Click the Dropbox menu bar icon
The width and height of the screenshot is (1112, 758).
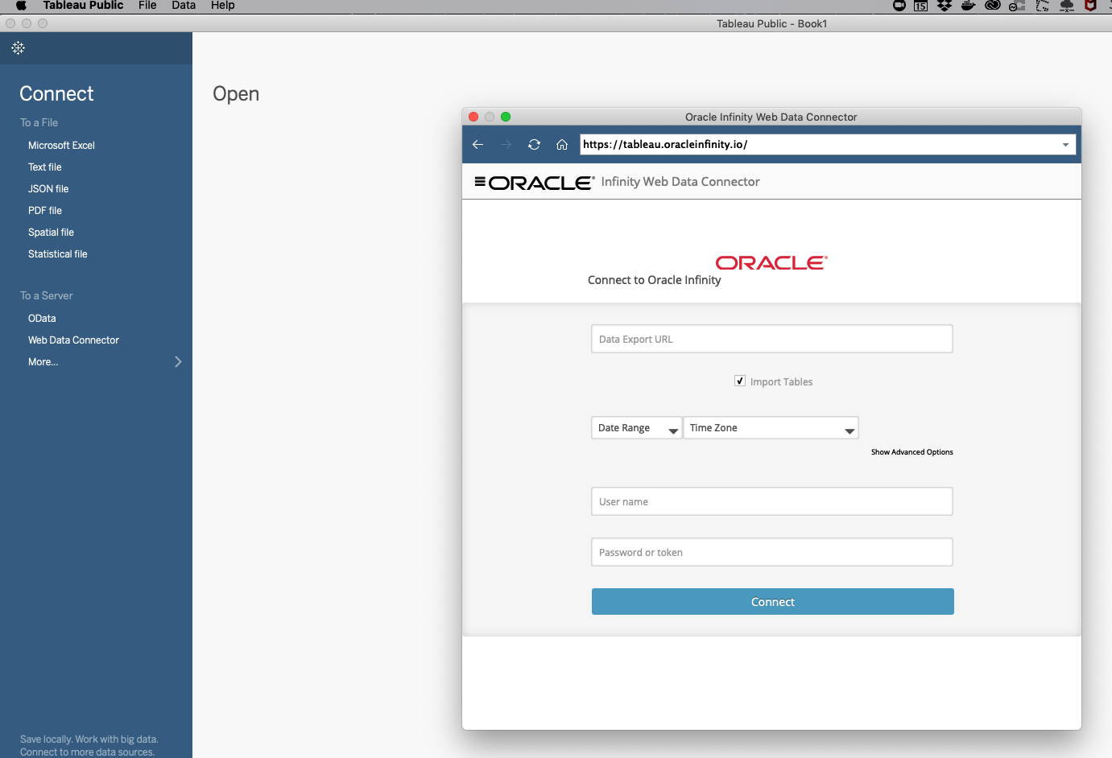click(945, 6)
